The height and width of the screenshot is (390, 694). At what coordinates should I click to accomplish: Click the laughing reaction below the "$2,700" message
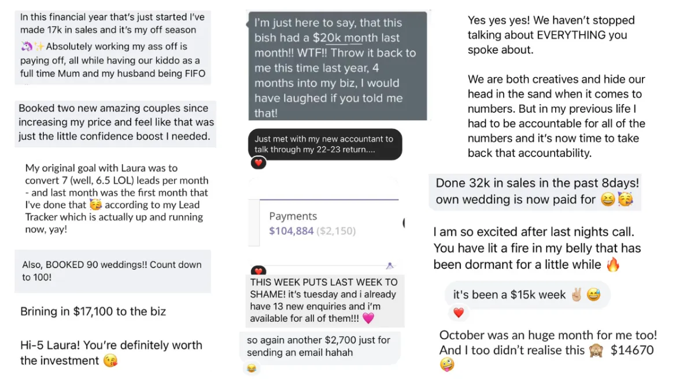coord(252,368)
